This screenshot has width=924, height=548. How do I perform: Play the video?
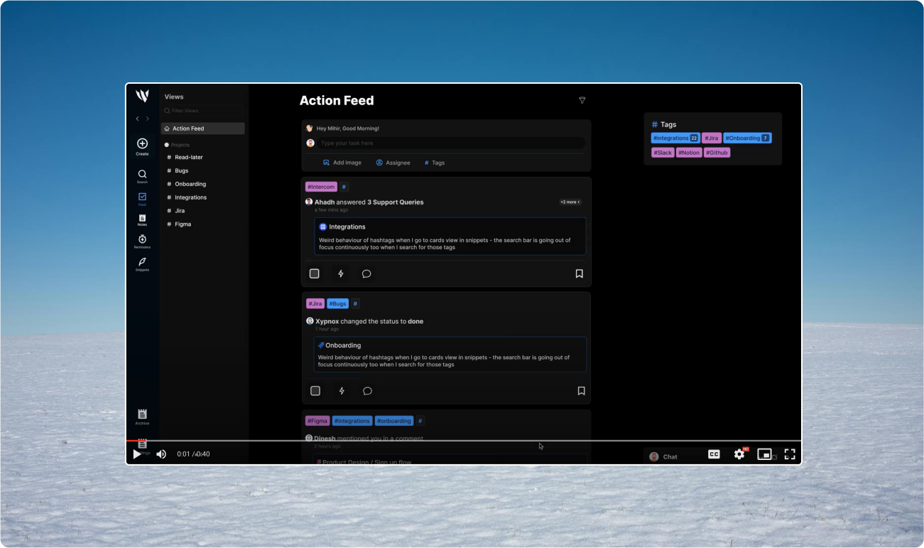coord(137,454)
